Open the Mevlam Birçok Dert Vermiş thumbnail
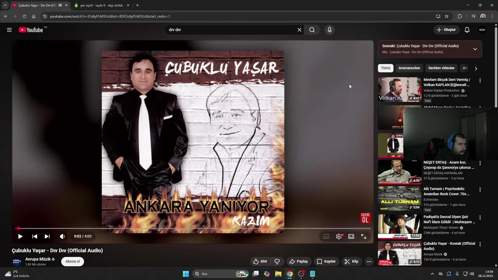This screenshot has height=280, width=498. (400, 89)
